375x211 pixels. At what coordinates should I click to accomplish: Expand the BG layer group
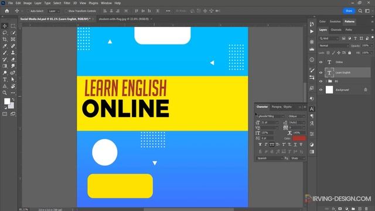click(326, 81)
